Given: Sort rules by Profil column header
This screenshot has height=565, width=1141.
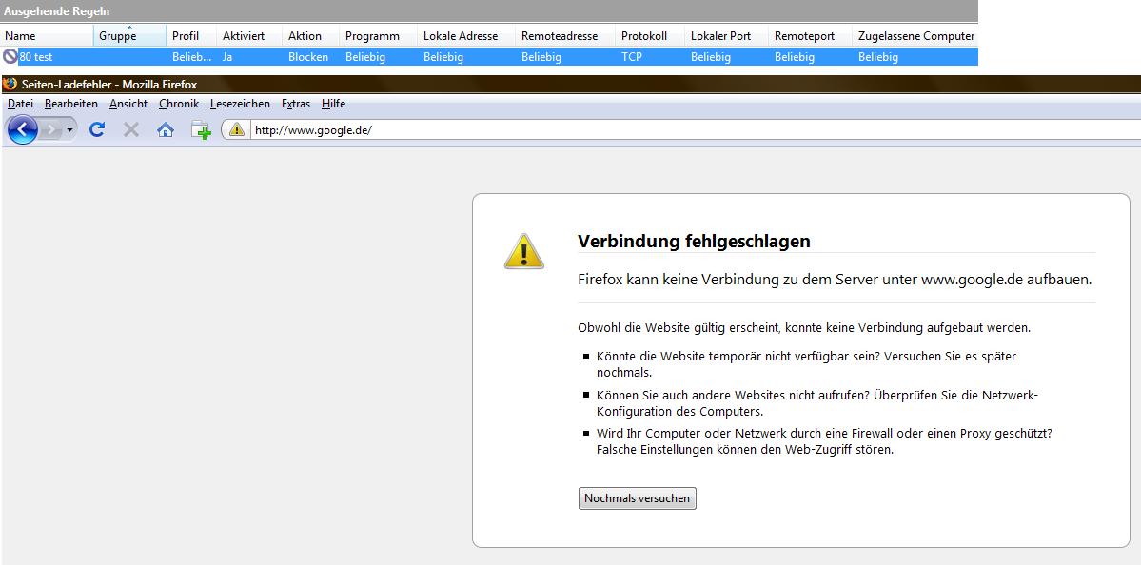Looking at the screenshot, I should (191, 35).
